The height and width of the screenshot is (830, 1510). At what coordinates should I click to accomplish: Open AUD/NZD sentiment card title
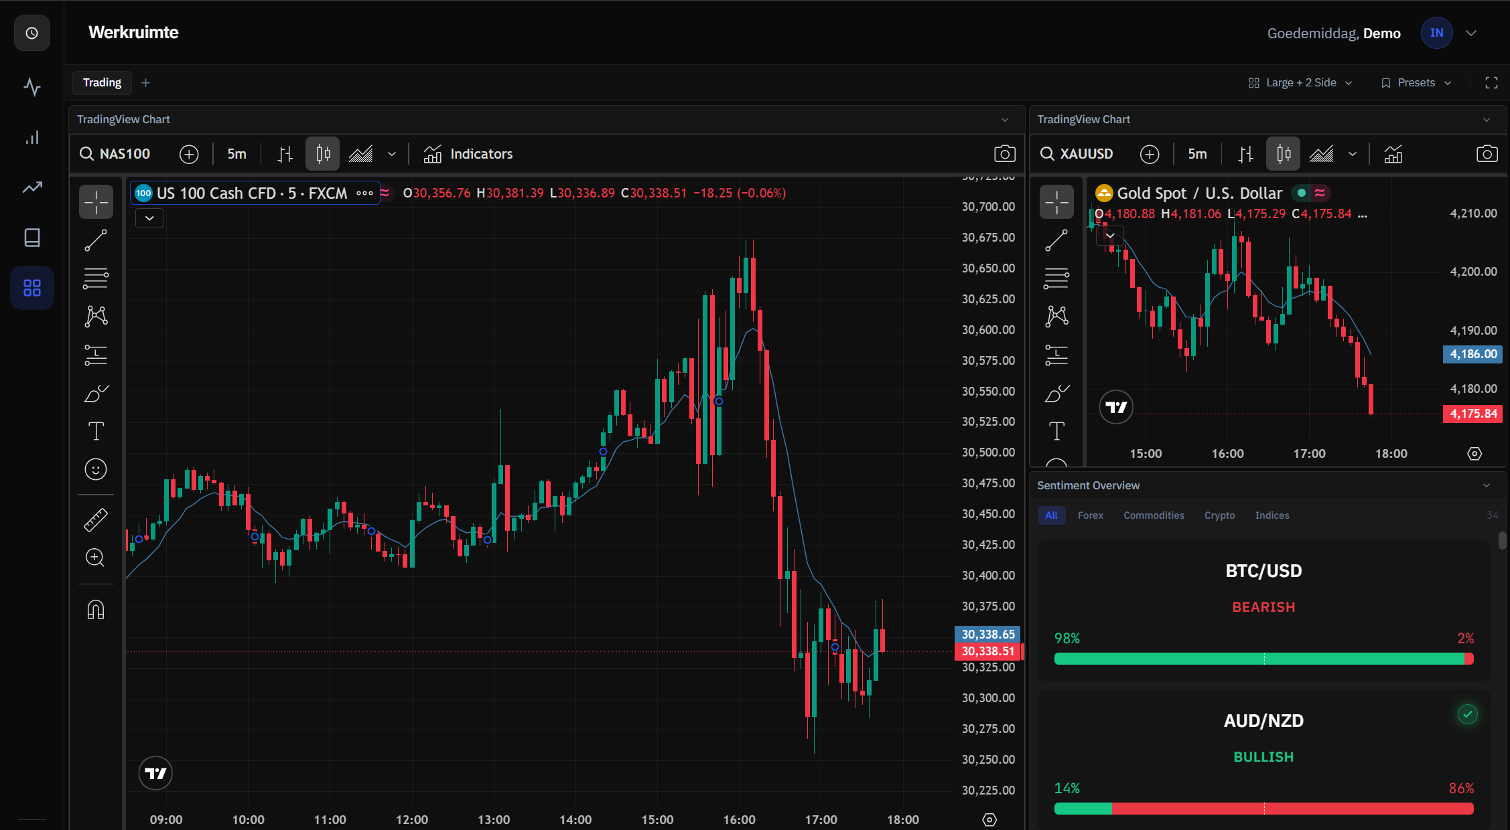(1263, 721)
